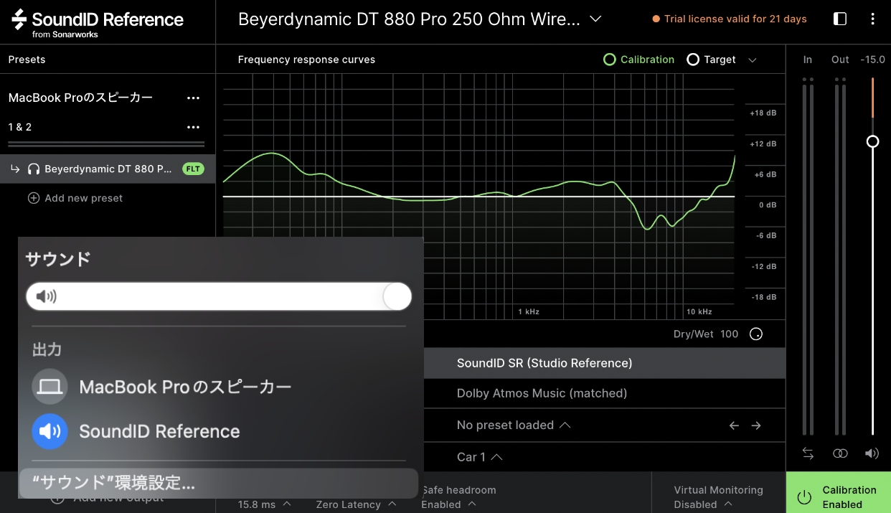Click the Out level meter
Screen dimensions: 891x513
coord(840,256)
